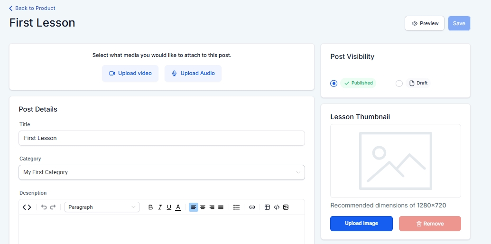This screenshot has height=244, width=491.
Task: Click the Upload Audio button
Action: [193, 74]
